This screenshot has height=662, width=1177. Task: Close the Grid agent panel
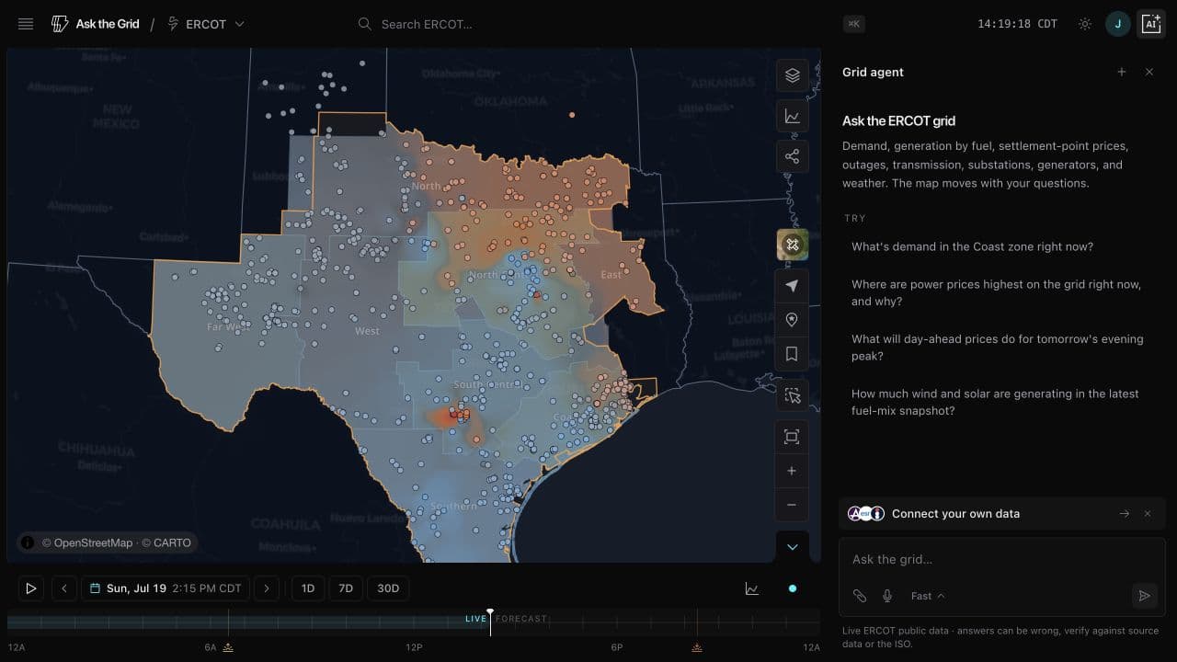point(1149,72)
